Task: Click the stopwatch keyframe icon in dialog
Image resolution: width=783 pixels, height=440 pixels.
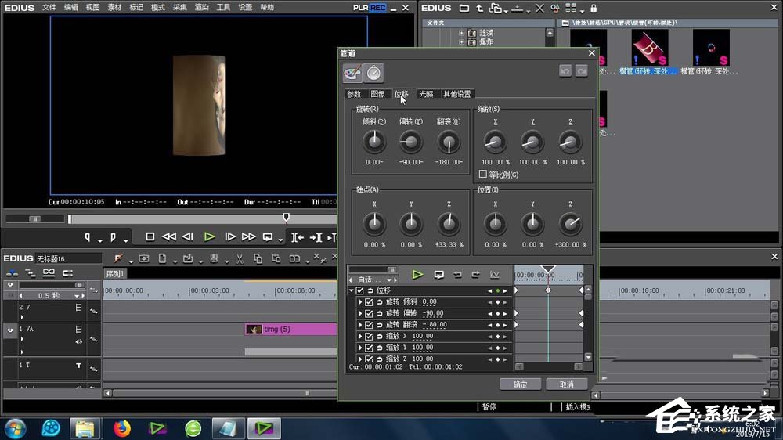Action: point(374,73)
